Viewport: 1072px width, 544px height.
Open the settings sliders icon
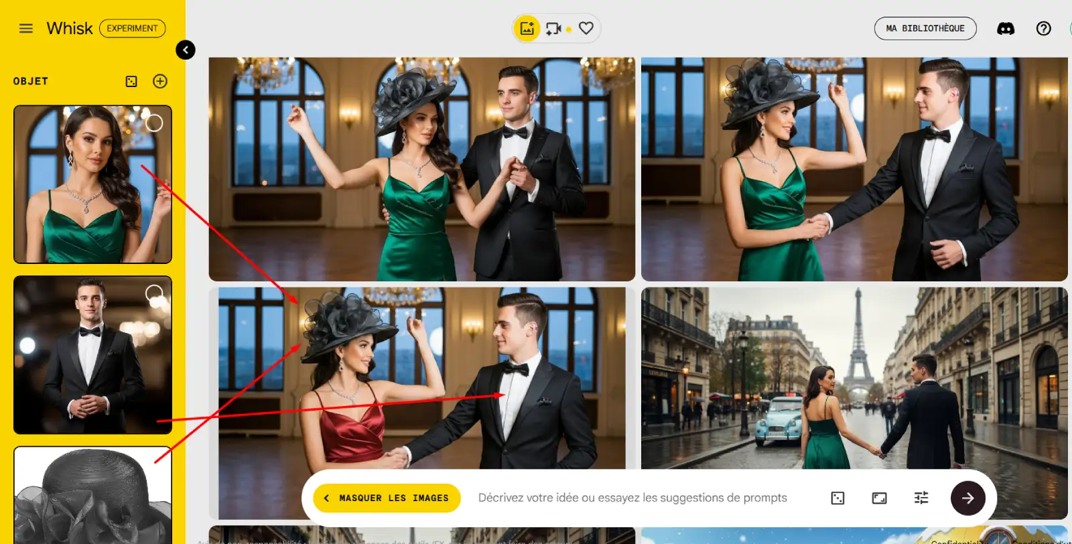[x=921, y=498]
